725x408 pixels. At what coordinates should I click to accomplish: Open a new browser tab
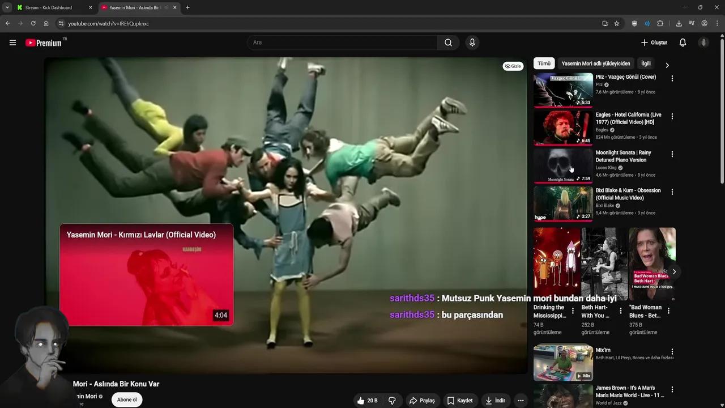click(187, 7)
